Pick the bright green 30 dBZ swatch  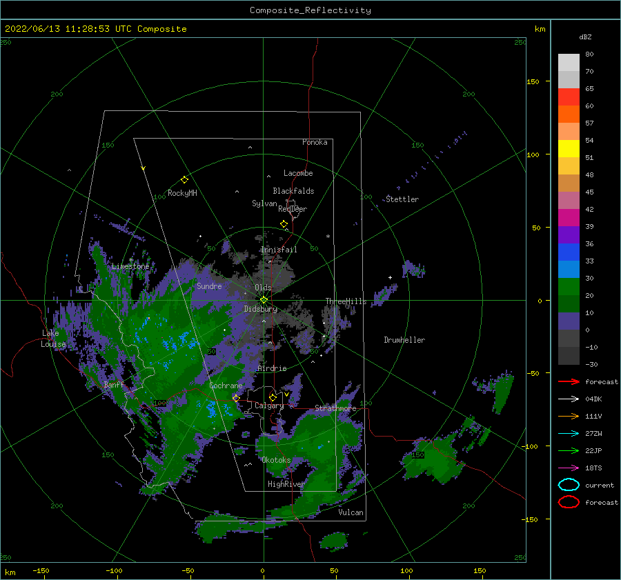tap(569, 286)
